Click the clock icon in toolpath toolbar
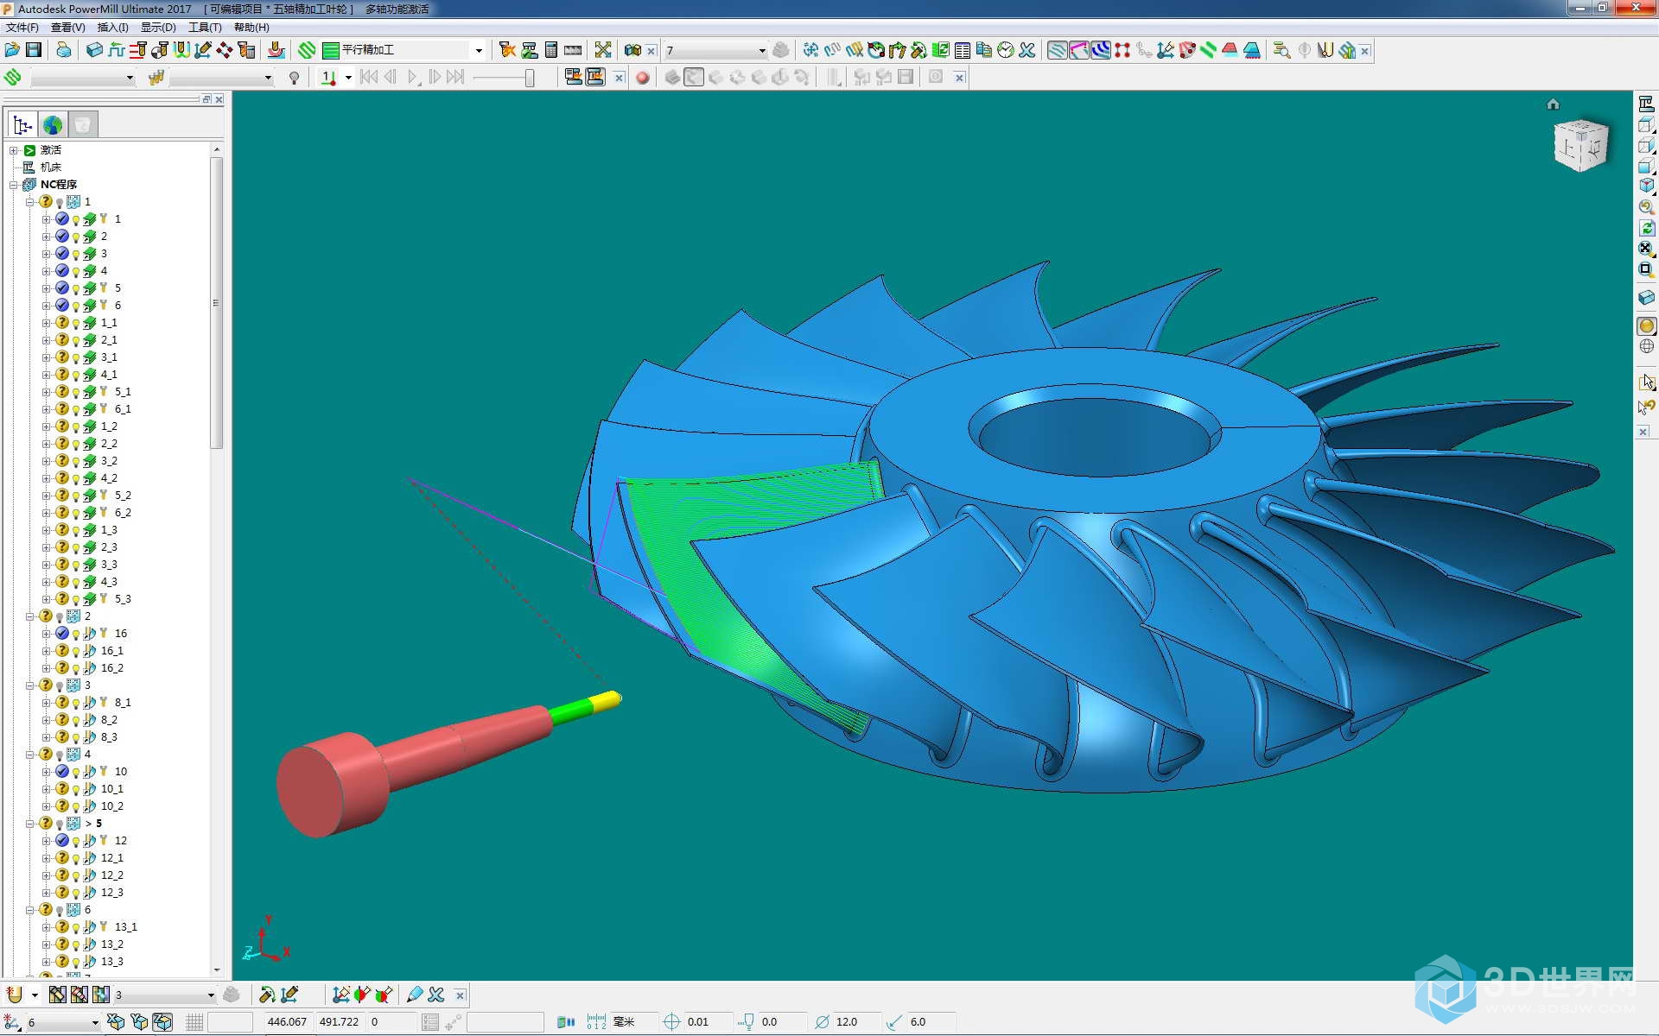The height and width of the screenshot is (1036, 1659). pyautogui.click(x=1005, y=50)
